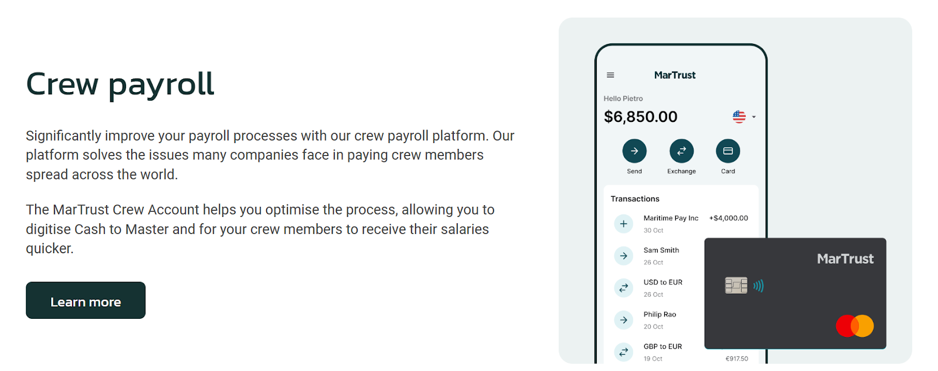Open the hamburger menu in phone mockup
Image resolution: width=938 pixels, height=371 pixels.
pos(610,75)
